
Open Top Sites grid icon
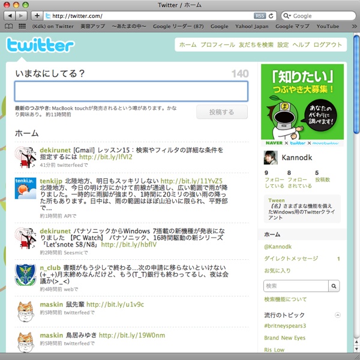(x=22, y=26)
